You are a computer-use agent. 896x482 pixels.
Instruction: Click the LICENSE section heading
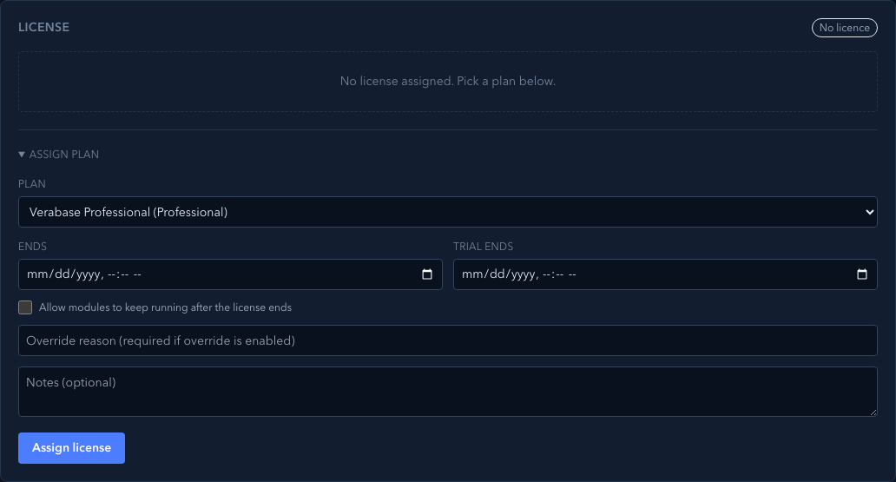pos(43,28)
